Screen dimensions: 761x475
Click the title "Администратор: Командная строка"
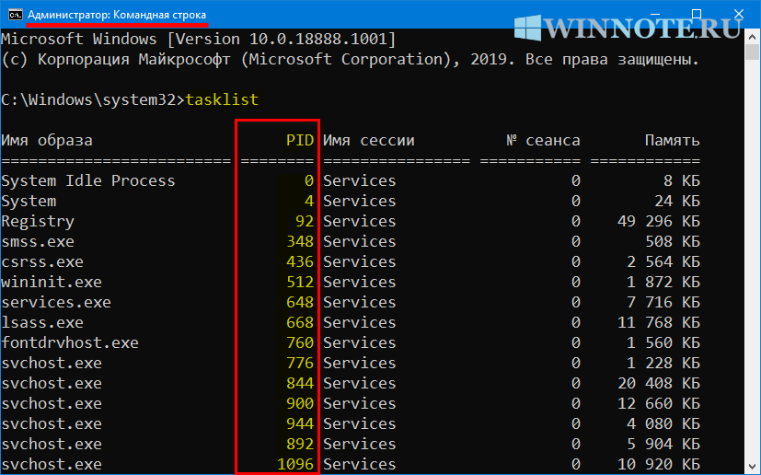117,15
